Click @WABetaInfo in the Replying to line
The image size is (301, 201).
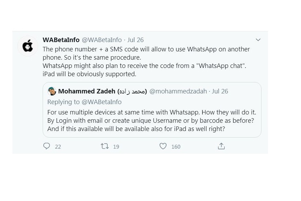(101, 102)
